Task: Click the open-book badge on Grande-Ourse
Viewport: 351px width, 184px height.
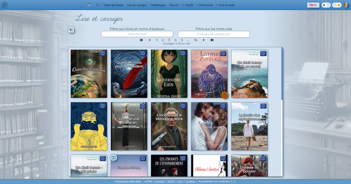Action: tap(113, 157)
